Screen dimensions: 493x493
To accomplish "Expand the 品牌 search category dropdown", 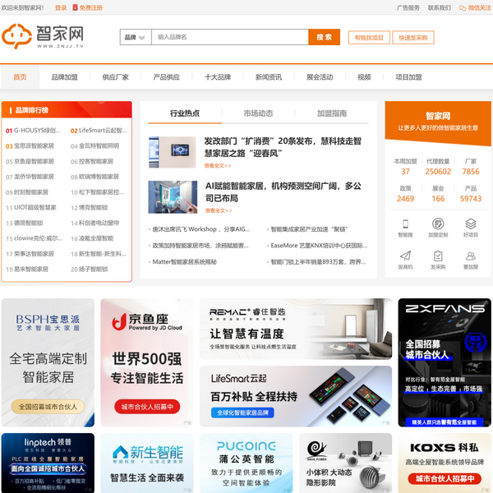I will tap(135, 37).
